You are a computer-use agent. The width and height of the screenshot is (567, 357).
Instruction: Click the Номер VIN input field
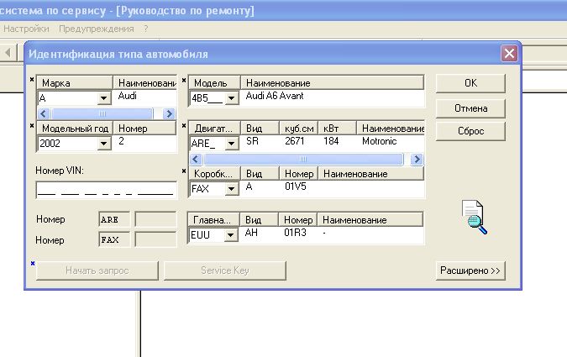click(x=104, y=190)
